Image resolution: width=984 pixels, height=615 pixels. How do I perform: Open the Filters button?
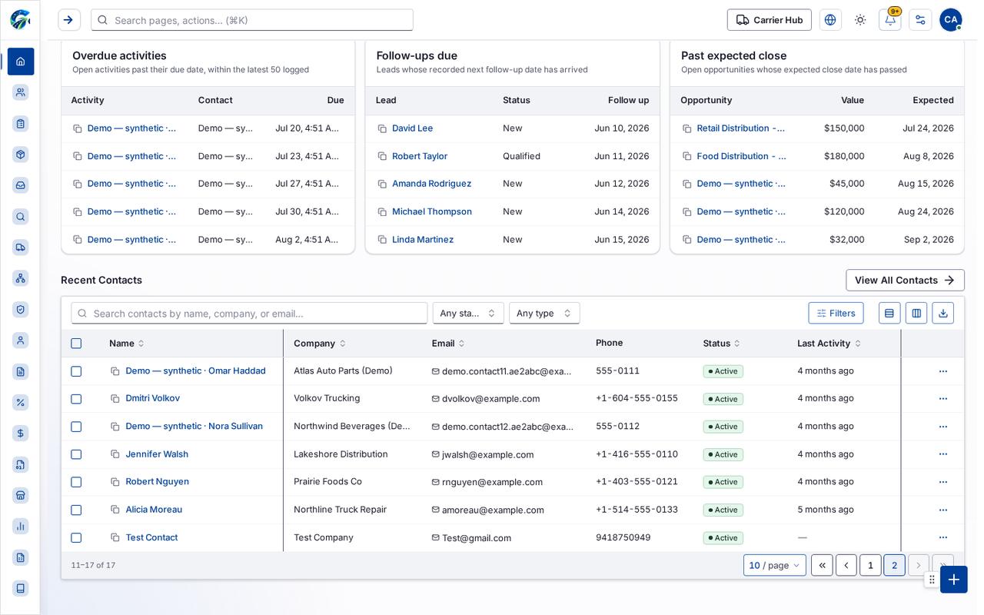(x=836, y=313)
